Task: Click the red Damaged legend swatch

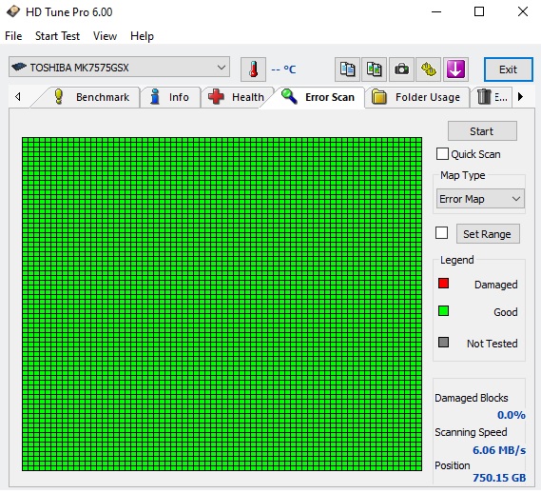Action: click(443, 284)
